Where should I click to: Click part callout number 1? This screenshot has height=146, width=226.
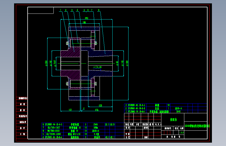pyautogui.click(x=60, y=10)
